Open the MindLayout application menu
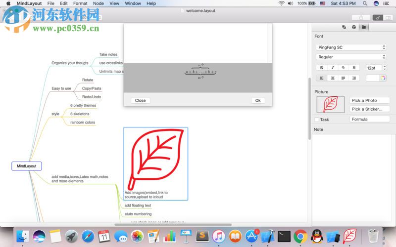Screen dimensions: 396x247 point(29,3)
